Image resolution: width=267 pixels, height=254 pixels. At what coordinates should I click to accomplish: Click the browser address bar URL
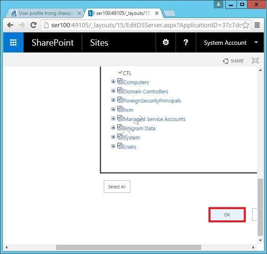[144, 25]
